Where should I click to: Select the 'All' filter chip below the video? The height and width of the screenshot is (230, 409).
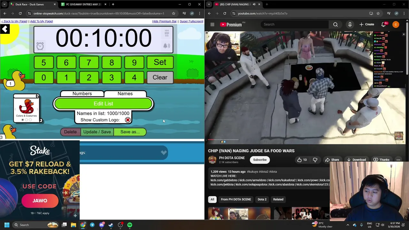(x=212, y=199)
